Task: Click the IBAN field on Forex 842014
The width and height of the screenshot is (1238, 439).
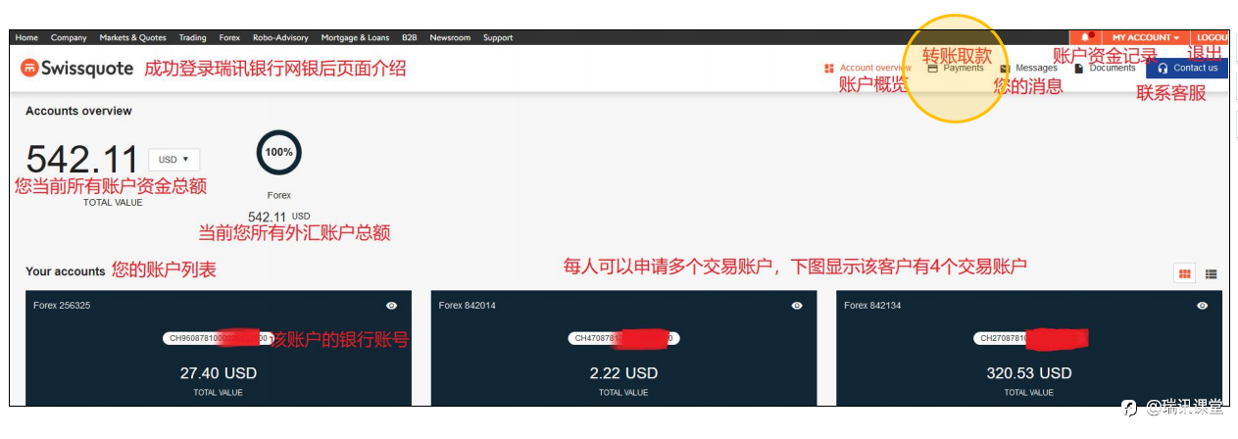Action: pyautogui.click(x=623, y=338)
